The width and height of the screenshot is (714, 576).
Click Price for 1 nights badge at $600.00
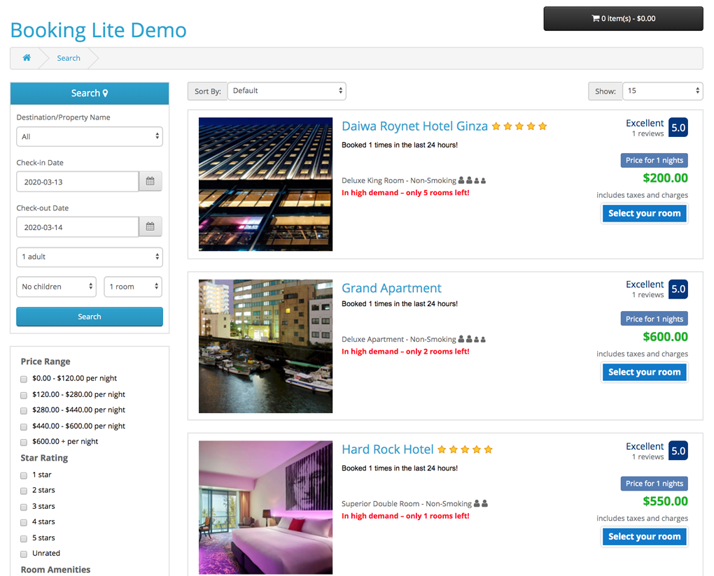point(654,319)
